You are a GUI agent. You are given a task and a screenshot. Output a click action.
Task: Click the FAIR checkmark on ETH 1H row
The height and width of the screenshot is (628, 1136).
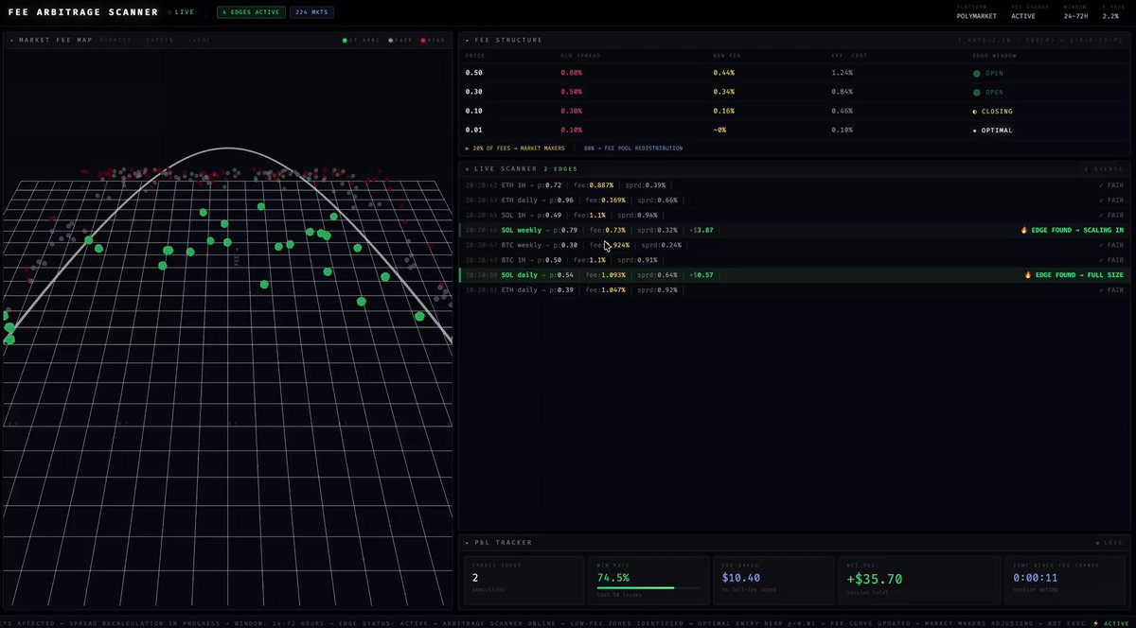(x=1101, y=185)
